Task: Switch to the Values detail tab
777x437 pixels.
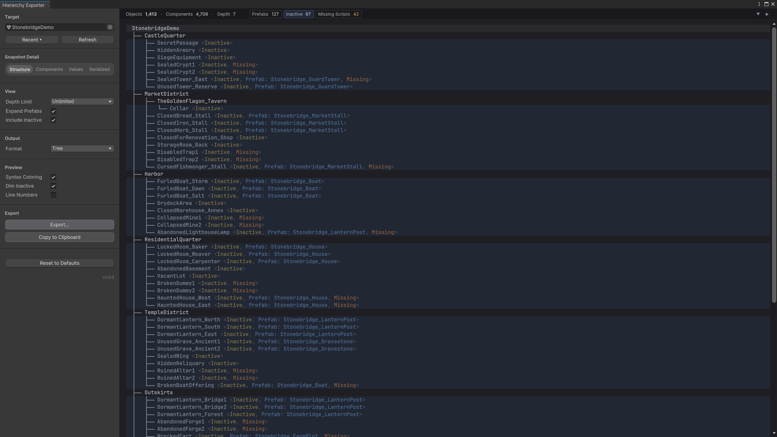Action: pos(76,69)
